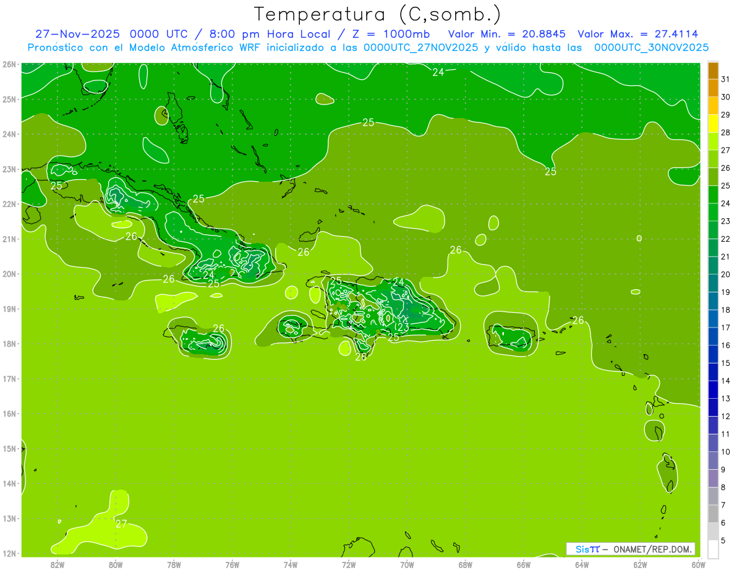This screenshot has width=742, height=573.
Task: Click the 24N latitude axis label
Action: [9, 134]
